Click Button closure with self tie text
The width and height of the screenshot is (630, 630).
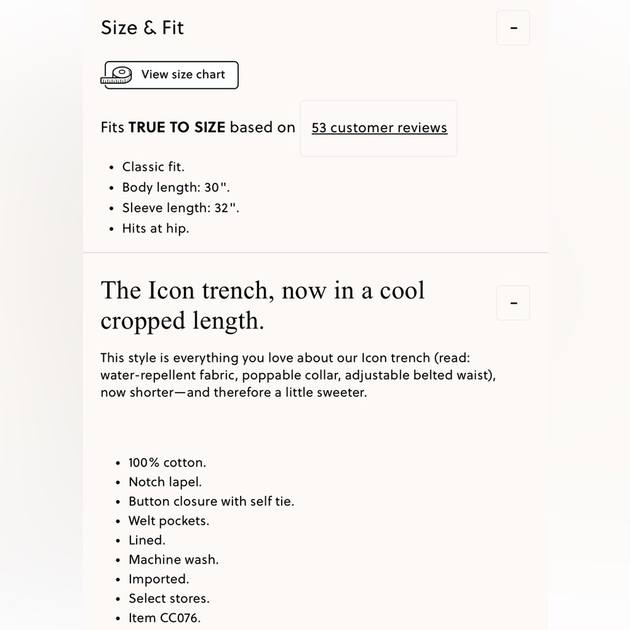tap(211, 501)
